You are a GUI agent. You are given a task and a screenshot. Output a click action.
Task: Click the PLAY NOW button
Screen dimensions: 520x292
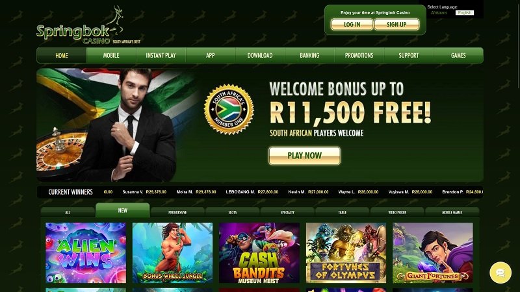coord(304,156)
